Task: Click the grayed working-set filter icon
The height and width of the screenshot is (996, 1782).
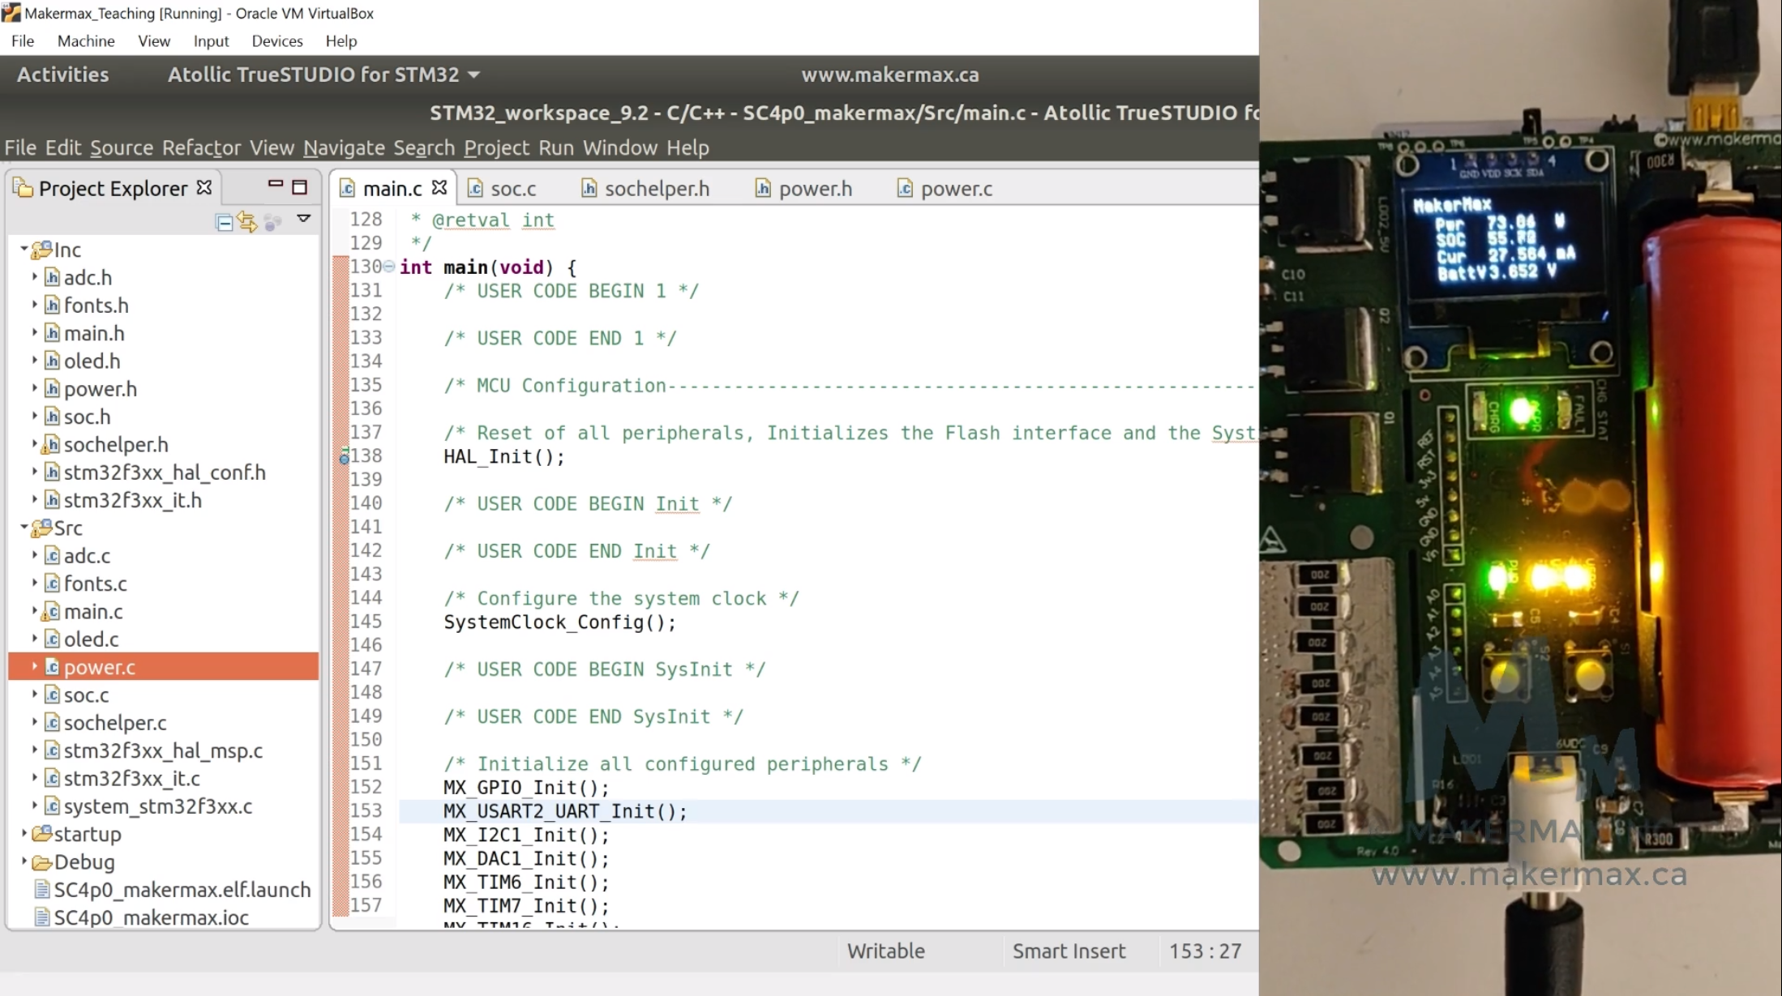Action: (273, 221)
